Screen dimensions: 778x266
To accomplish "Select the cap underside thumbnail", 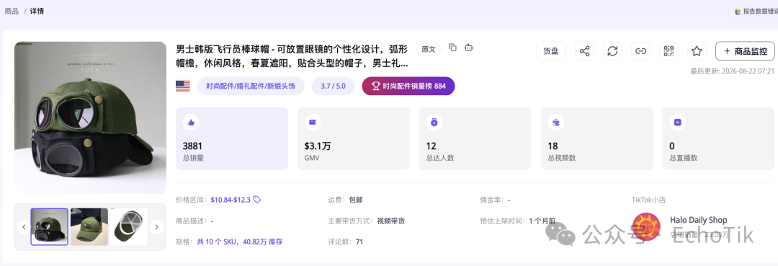I will point(128,227).
